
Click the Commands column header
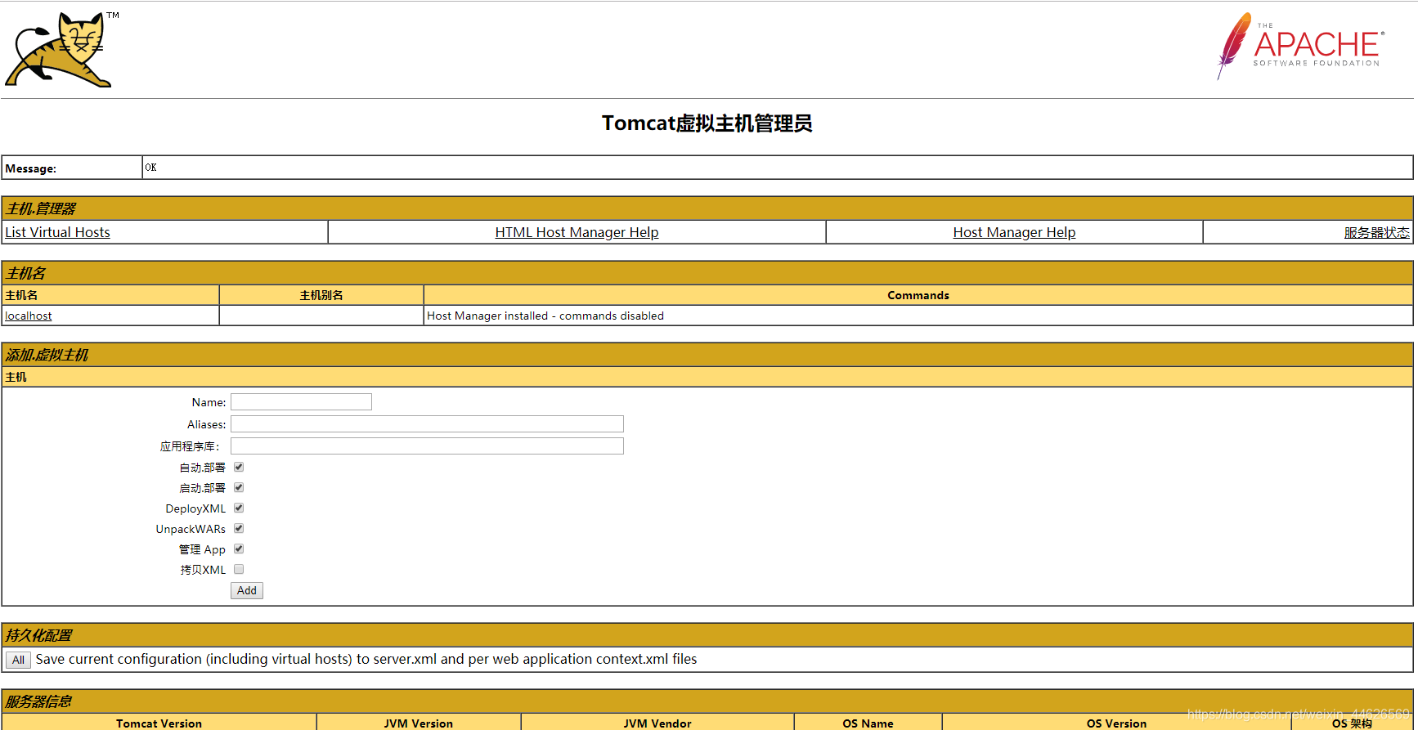point(918,295)
